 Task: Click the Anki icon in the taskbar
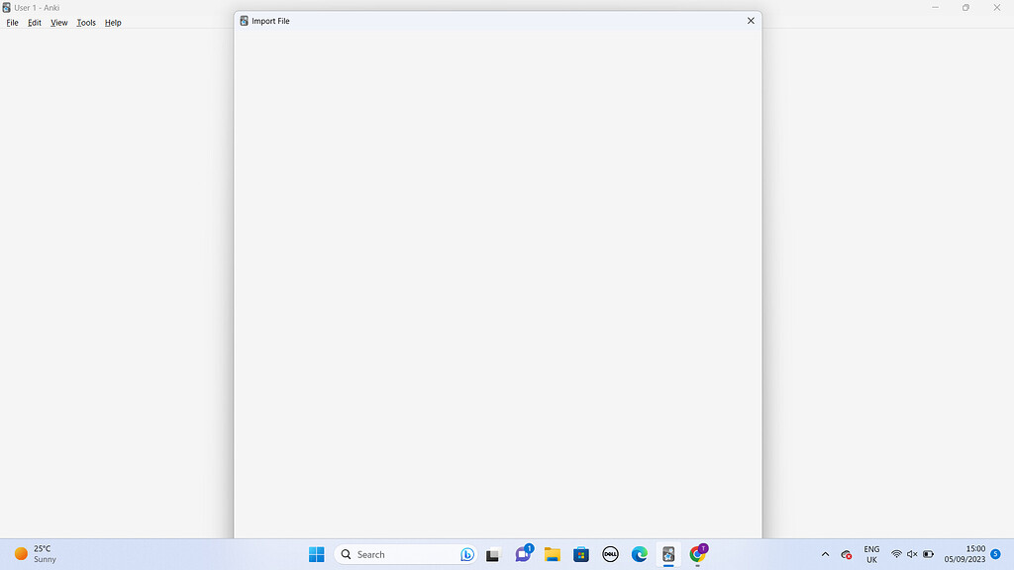click(668, 554)
